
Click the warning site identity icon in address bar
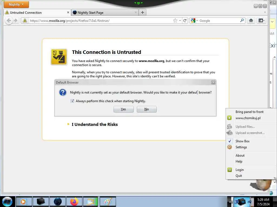[x=25, y=20]
